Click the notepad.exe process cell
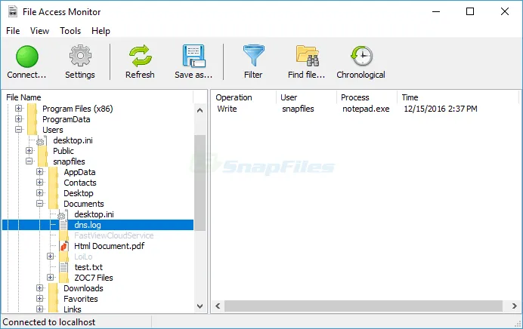 366,109
